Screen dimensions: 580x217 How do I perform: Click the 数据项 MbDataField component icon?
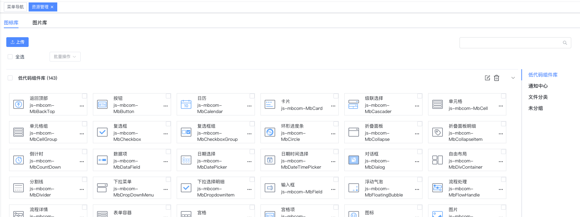point(102,160)
